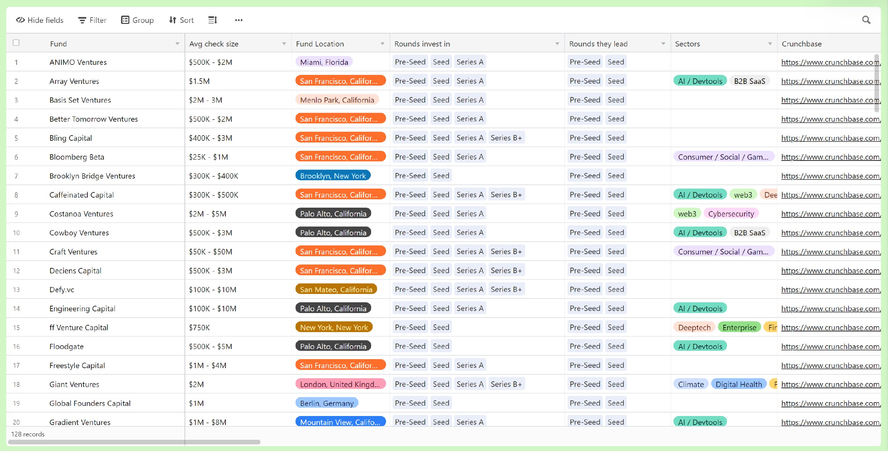Click the San Francisco location tag on row 2
Viewport: 888px width, 451px height.
[338, 80]
